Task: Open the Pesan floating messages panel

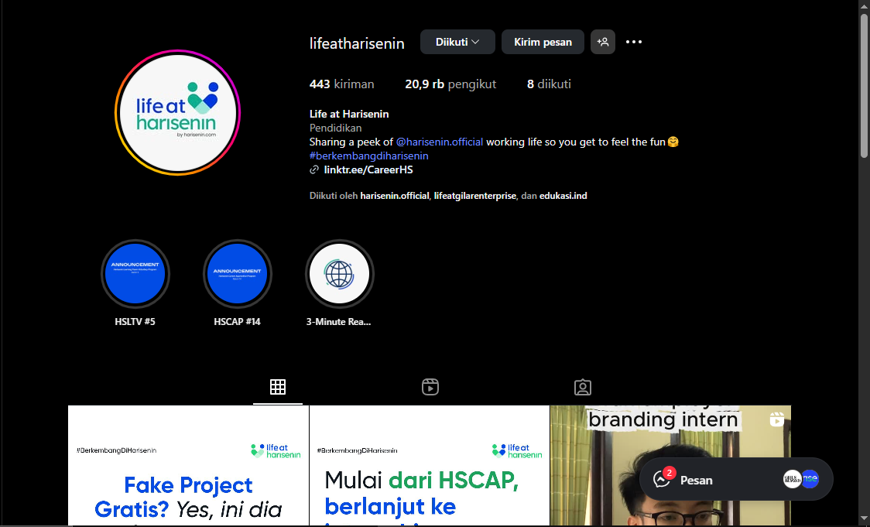Action: (736, 479)
